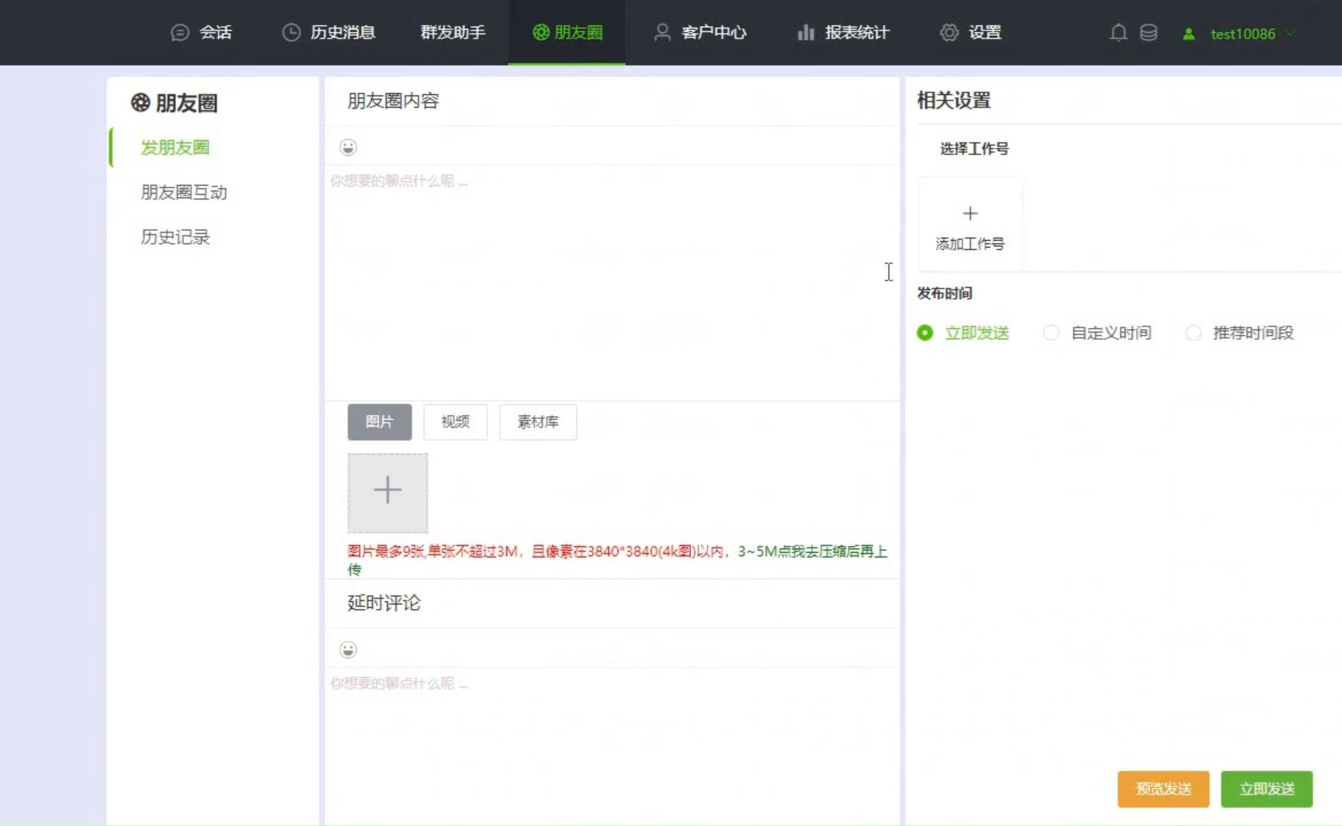Click the person icon beside 客户中心
This screenshot has width=1342, height=826.
pos(663,32)
